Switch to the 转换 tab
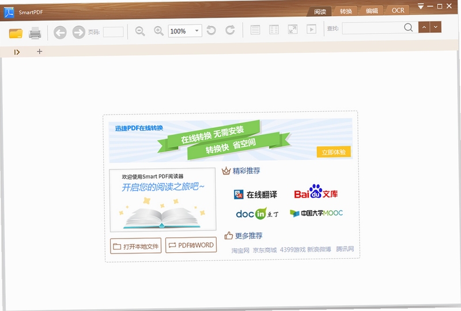 point(346,11)
